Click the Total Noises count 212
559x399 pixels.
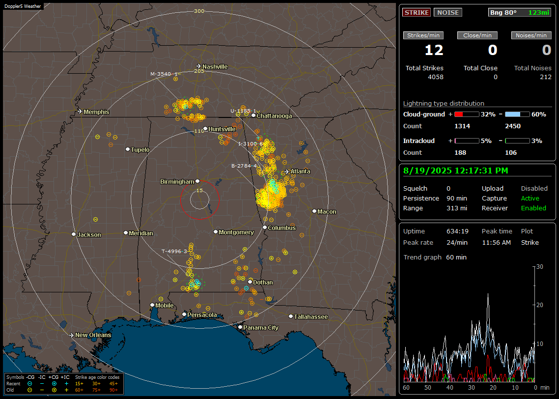coord(545,77)
